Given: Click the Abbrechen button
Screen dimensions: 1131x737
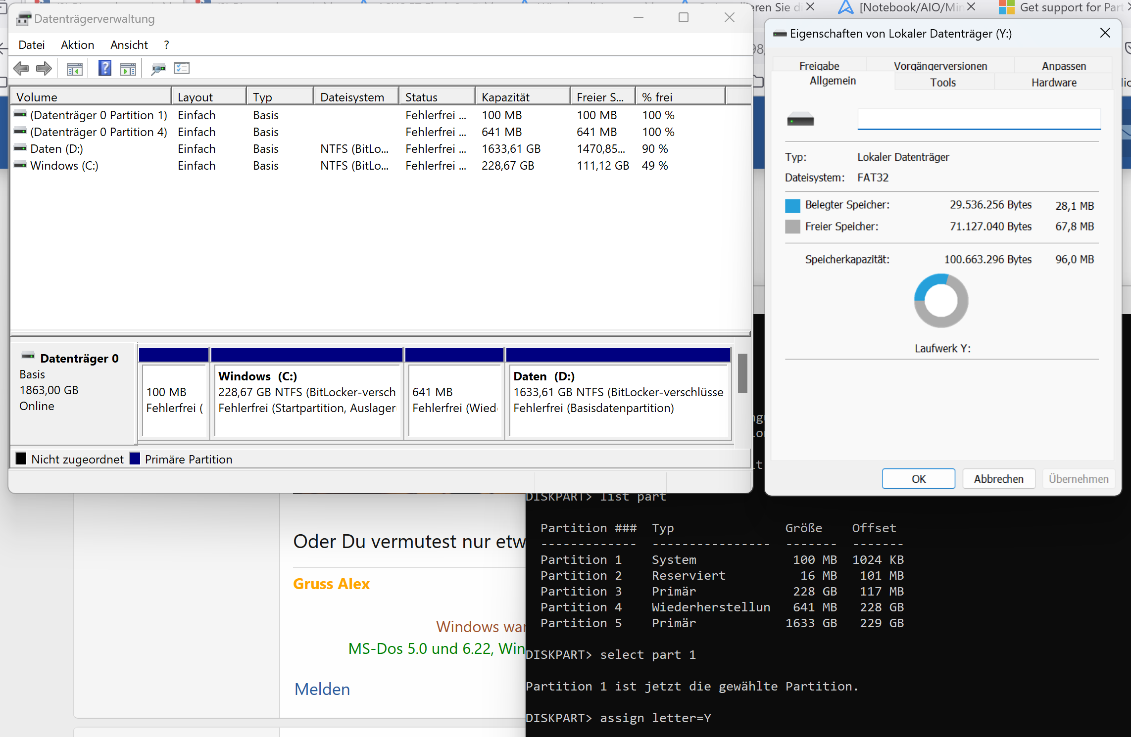Looking at the screenshot, I should [x=998, y=479].
